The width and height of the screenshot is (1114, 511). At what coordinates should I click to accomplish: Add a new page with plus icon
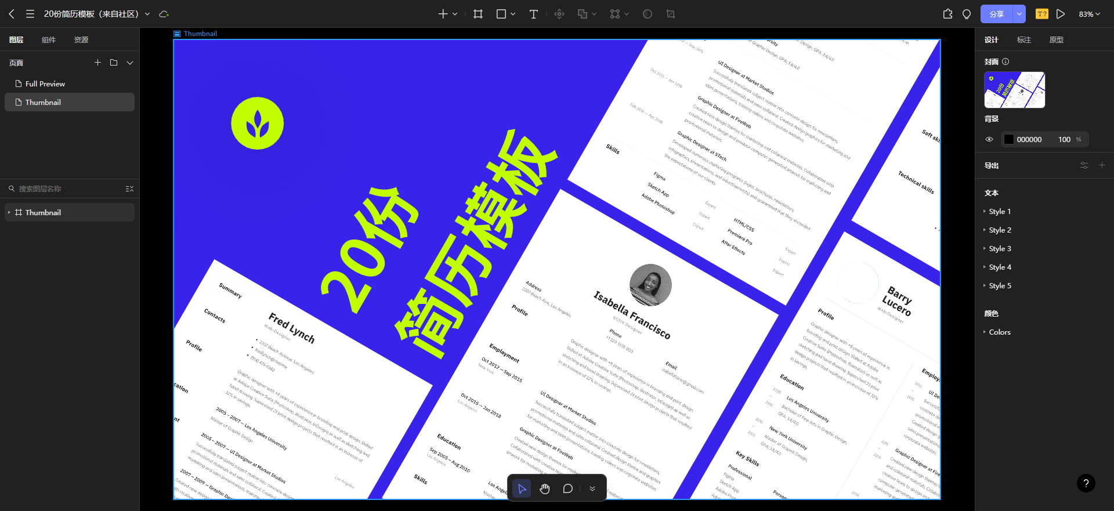tap(97, 63)
